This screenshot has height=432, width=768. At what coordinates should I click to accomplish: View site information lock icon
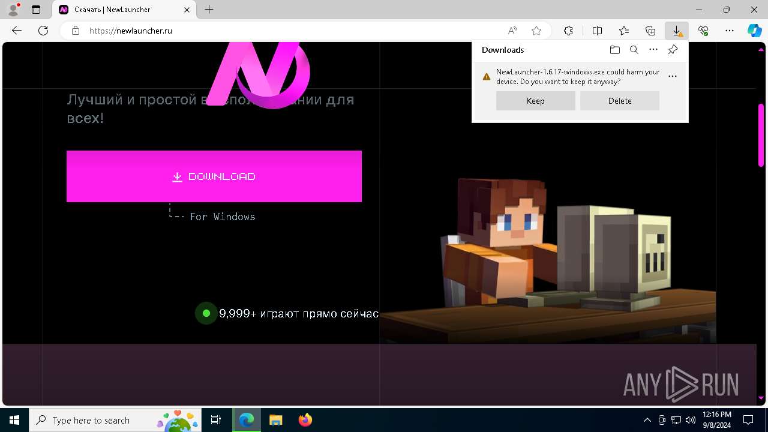coord(76,31)
